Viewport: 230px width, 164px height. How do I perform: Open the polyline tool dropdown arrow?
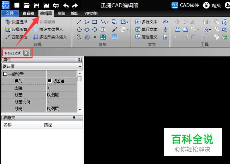pyautogui.click(x=108, y=22)
